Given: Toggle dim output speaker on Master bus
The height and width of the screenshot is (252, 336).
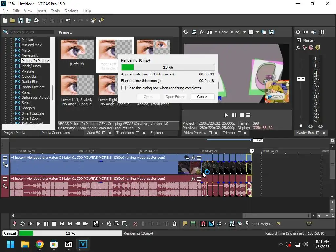Looking at the screenshot, I should click(x=313, y=32).
